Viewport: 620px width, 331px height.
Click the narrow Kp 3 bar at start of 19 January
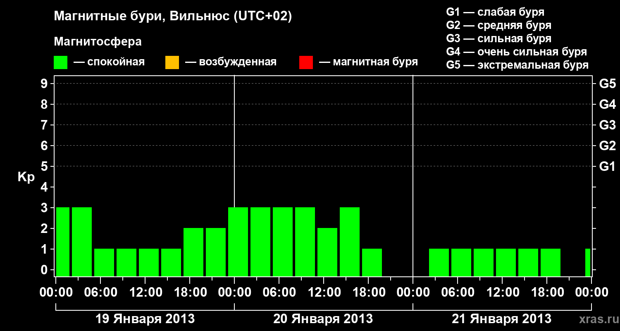point(63,242)
